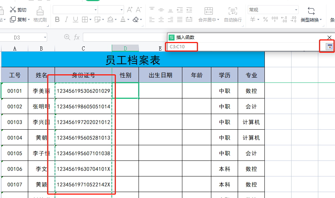Select the Format Painter (格式刷) tool

40,14
